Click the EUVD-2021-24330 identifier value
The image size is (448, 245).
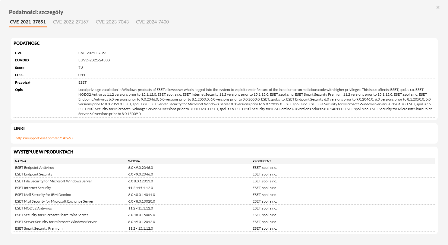click(94, 60)
